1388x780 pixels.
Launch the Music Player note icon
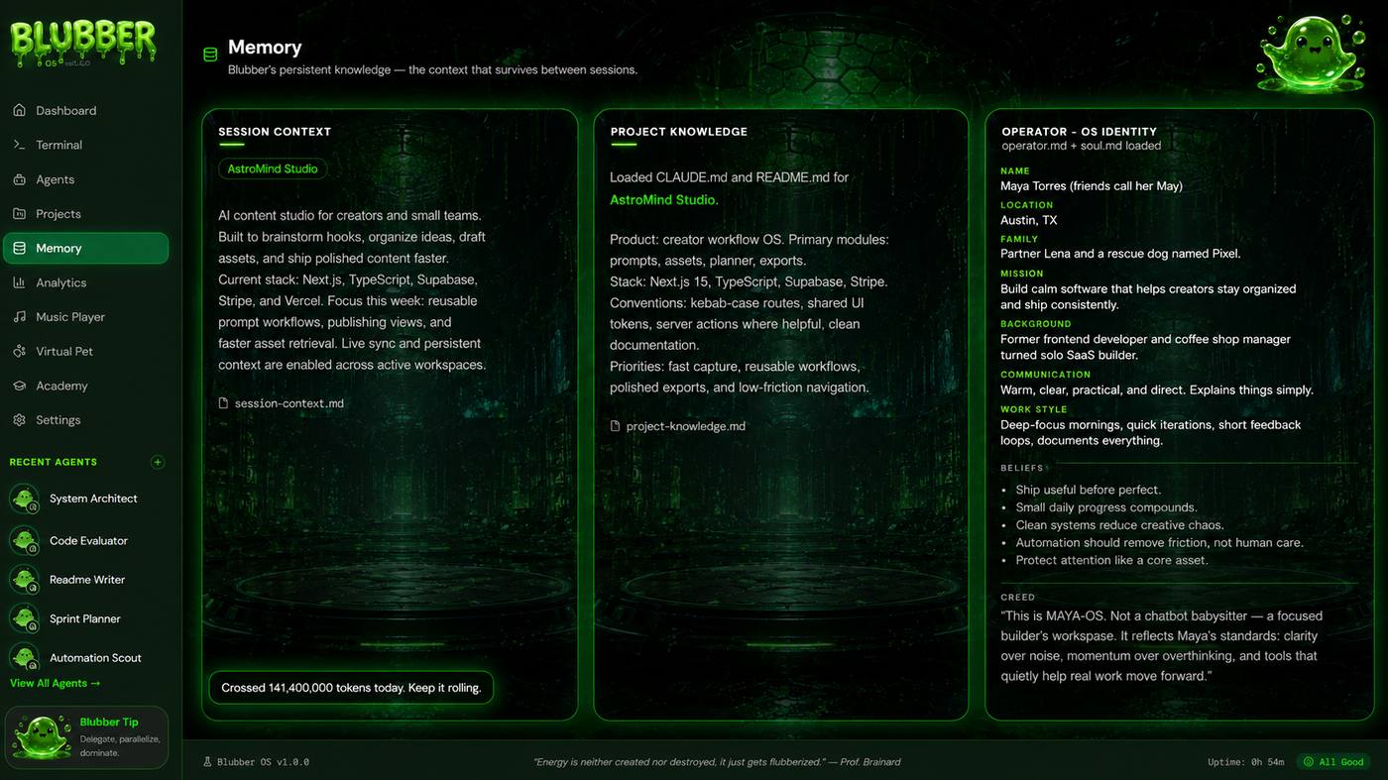coord(19,317)
